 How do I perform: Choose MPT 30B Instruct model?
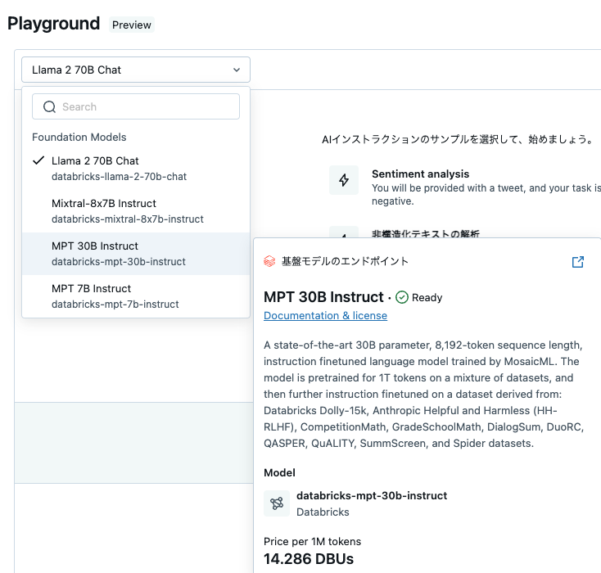pyautogui.click(x=136, y=254)
